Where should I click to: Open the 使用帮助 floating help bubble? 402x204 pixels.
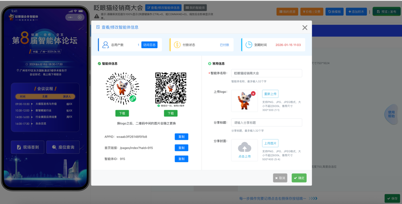tap(391, 114)
